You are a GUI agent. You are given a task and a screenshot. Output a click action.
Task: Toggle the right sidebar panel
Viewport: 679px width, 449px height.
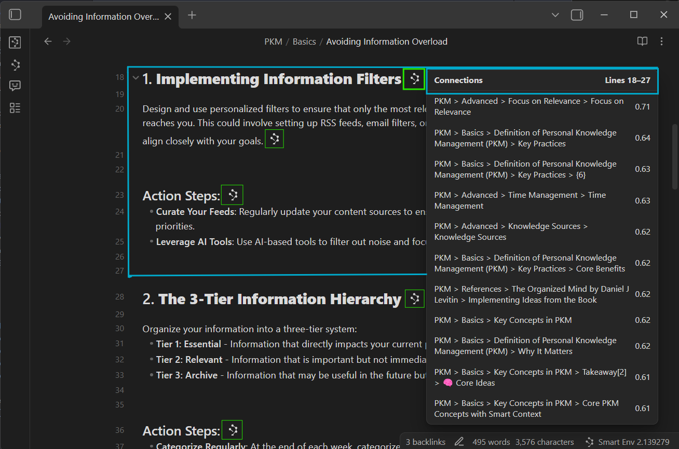[x=577, y=15]
